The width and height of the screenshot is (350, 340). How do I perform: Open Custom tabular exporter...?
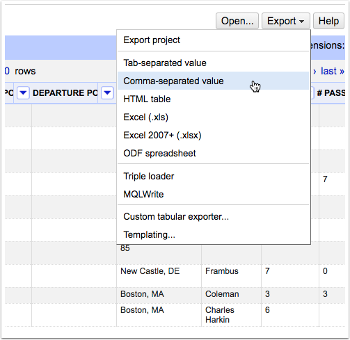click(x=213, y=216)
